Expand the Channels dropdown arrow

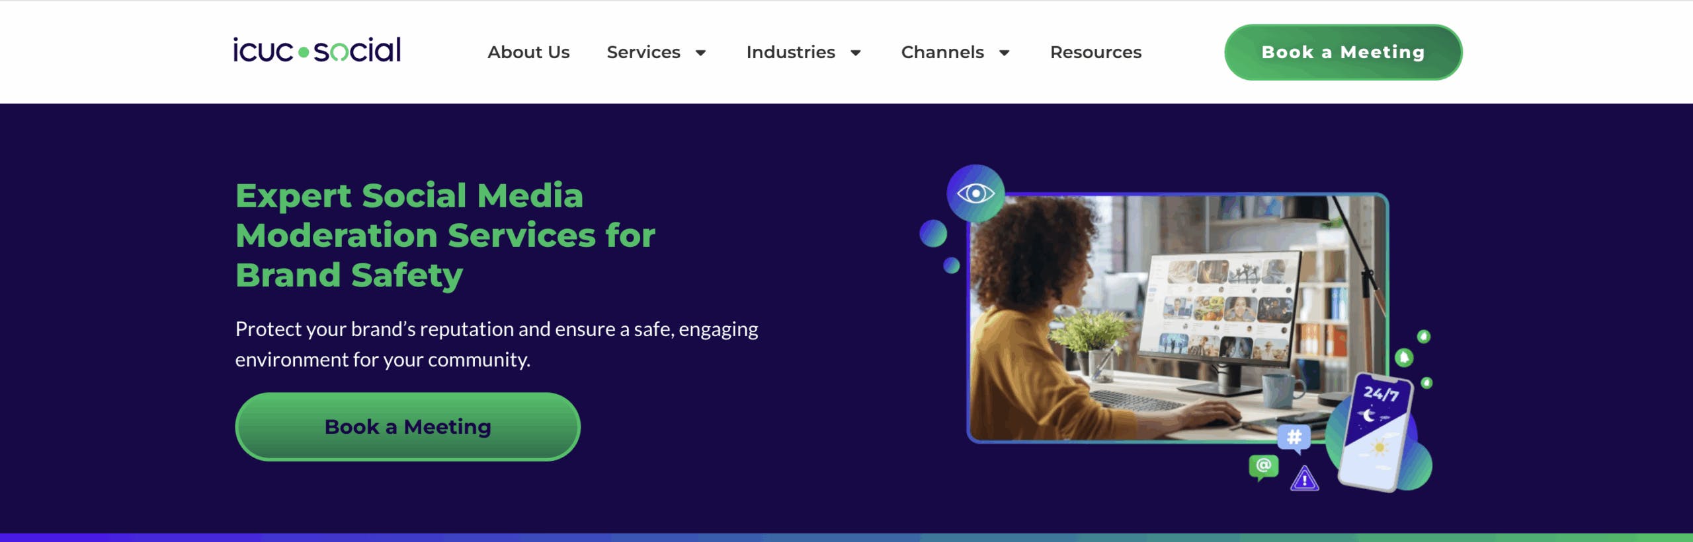click(1004, 53)
